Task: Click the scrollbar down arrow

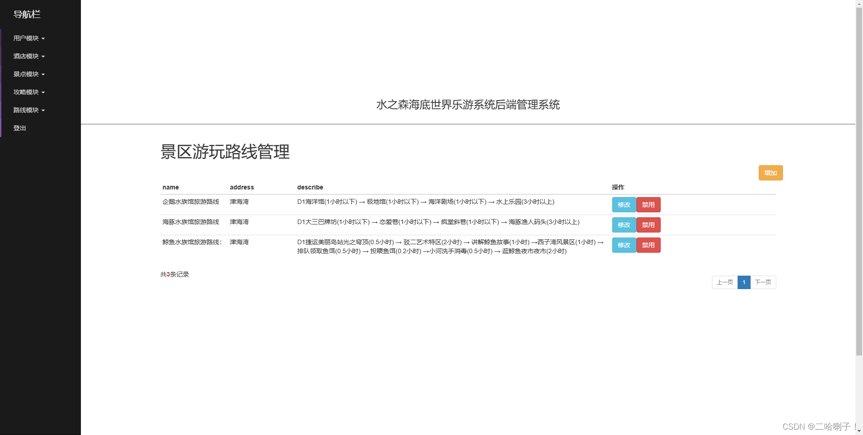Action: [859, 431]
